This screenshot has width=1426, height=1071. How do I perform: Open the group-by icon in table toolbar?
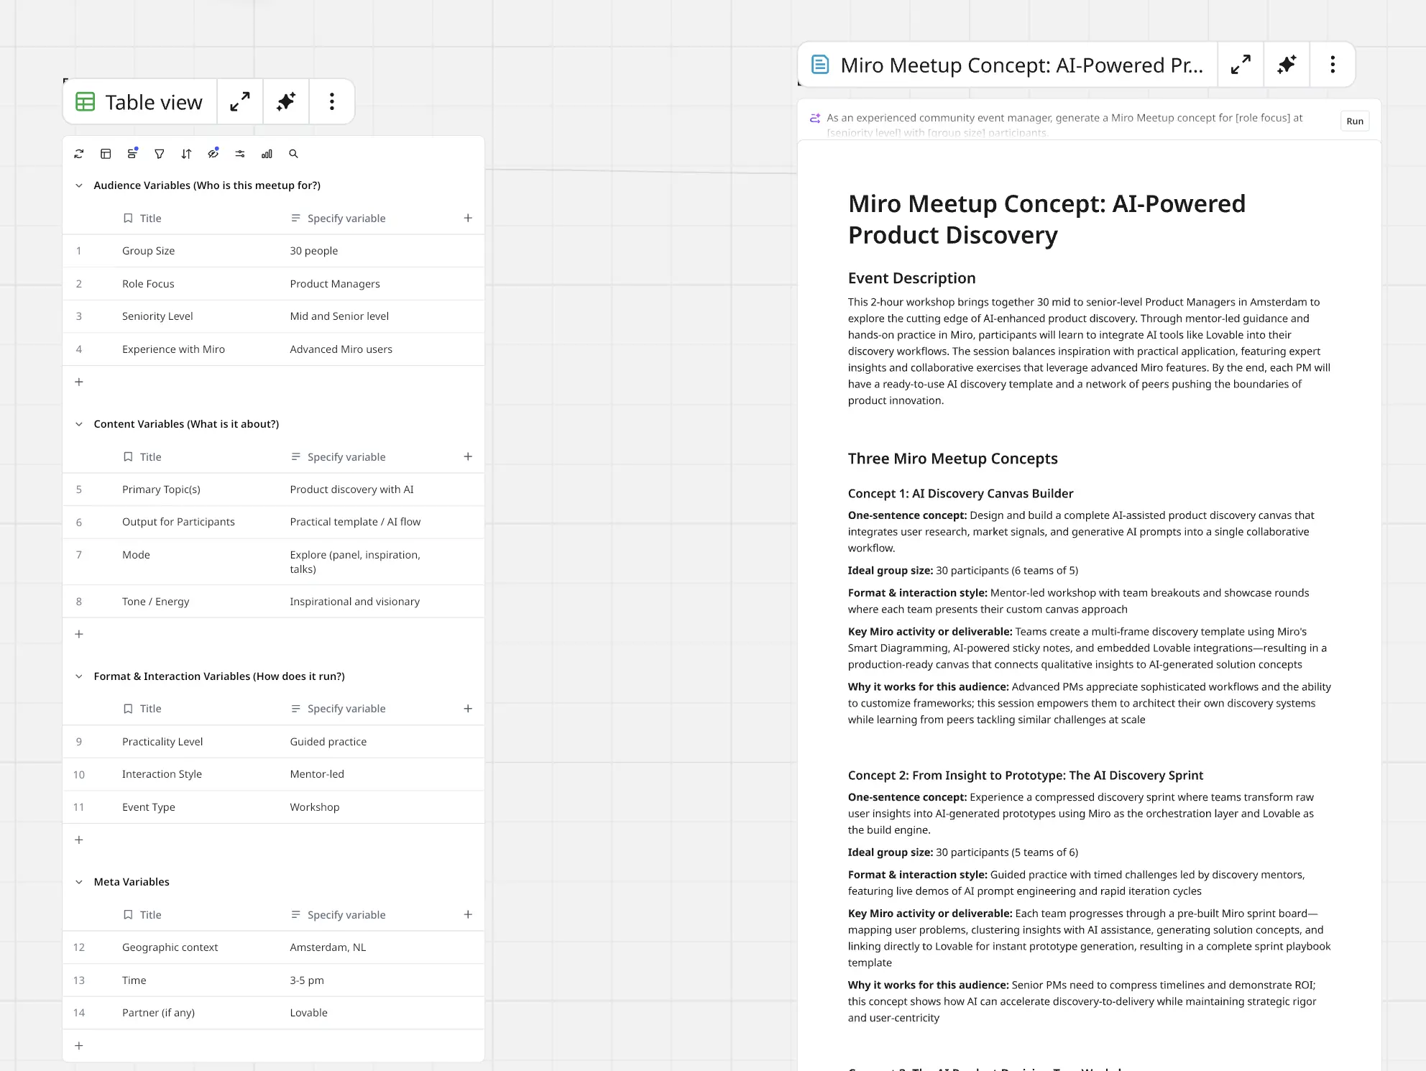pyautogui.click(x=132, y=154)
